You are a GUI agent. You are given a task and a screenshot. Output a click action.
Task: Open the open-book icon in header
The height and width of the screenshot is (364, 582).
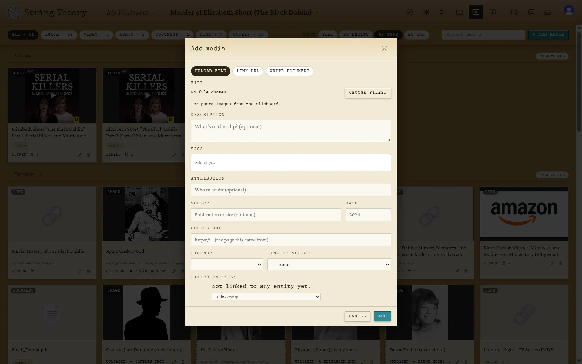pyautogui.click(x=493, y=12)
